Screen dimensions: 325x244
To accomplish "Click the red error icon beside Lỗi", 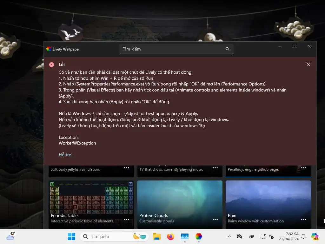I will pos(52,64).
